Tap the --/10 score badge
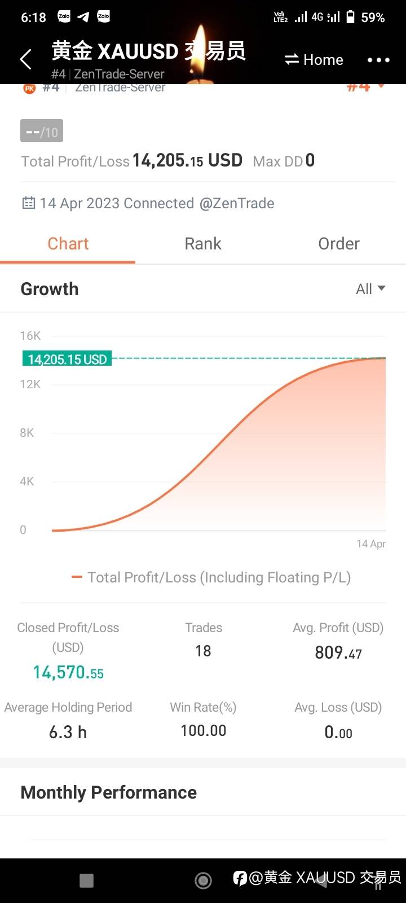This screenshot has height=903, width=406. [x=42, y=131]
